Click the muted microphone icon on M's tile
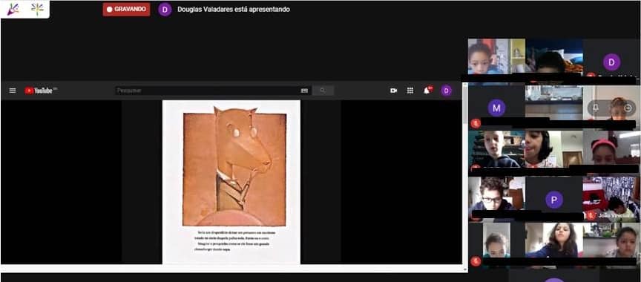This screenshot has width=641, height=282. (475, 123)
